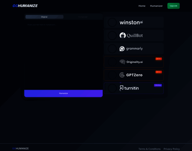Viewport: 192px width, 151px height.
Task: Click the green Upgrade button
Action: (x=173, y=6)
